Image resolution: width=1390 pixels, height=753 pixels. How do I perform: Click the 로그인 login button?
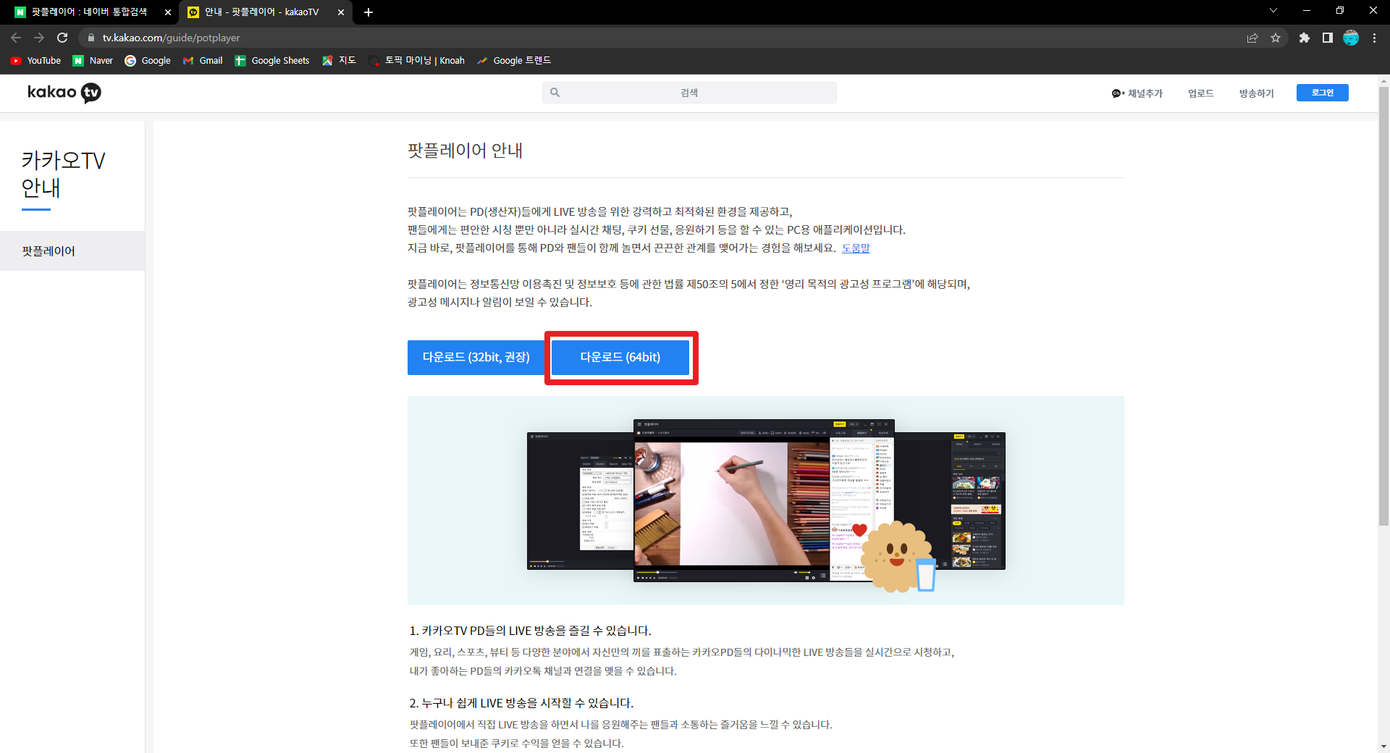pos(1322,93)
